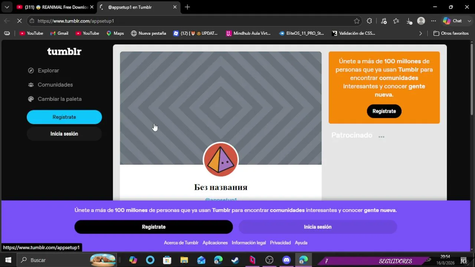Open Steam from the taskbar
475x267 pixels.
coord(235,260)
